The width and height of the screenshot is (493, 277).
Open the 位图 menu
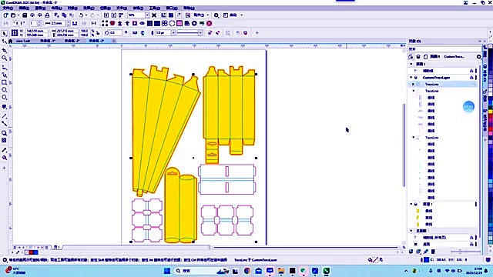click(x=105, y=8)
